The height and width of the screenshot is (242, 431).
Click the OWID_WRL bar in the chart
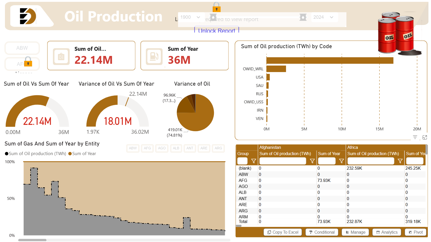(x=276, y=69)
